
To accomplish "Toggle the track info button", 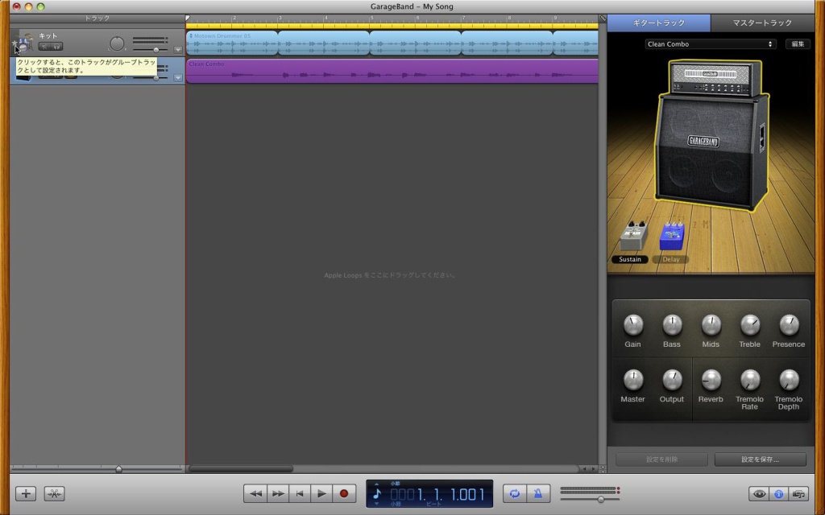I will point(779,494).
